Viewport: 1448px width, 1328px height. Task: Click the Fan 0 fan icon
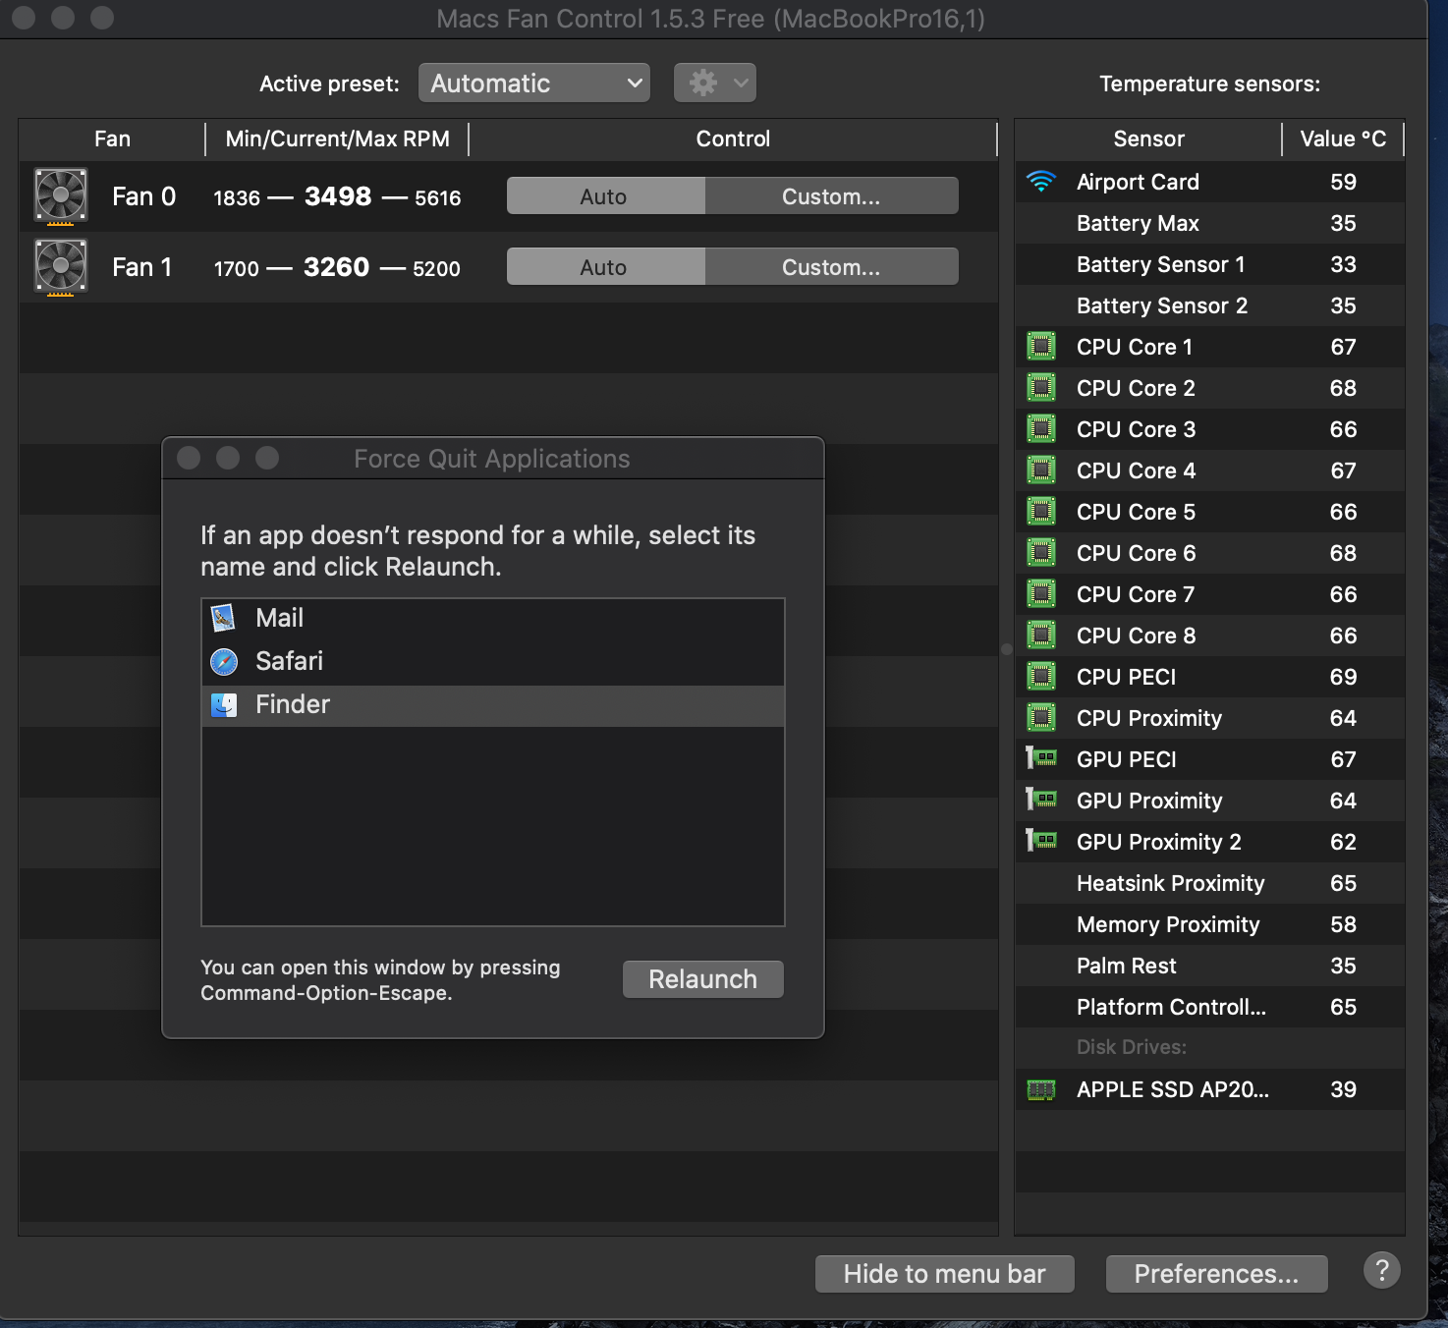(61, 195)
